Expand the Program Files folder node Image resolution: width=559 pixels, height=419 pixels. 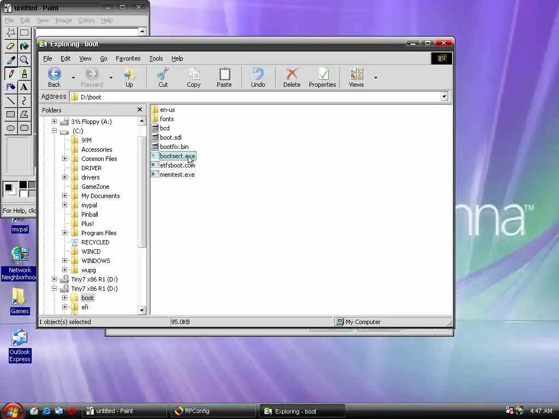(64, 232)
